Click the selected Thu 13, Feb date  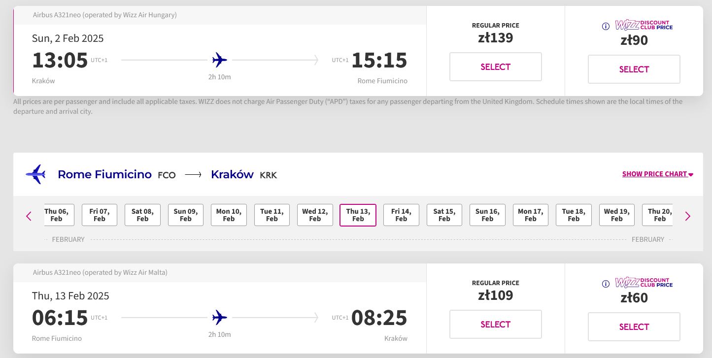[x=358, y=215]
